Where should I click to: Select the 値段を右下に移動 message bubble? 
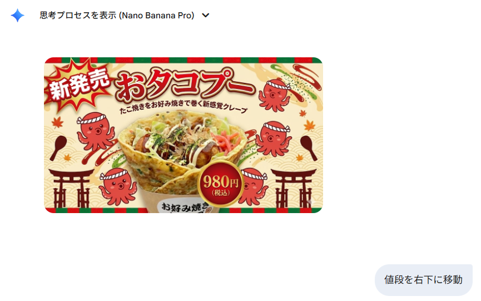(424, 280)
